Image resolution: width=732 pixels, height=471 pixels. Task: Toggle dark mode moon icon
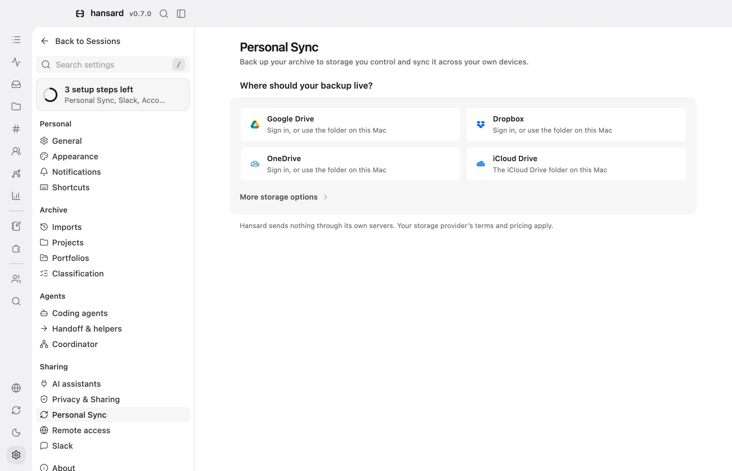coord(16,433)
